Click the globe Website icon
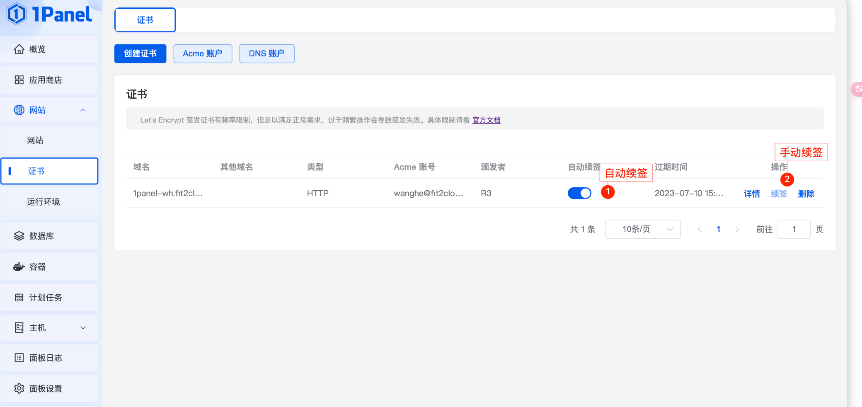The height and width of the screenshot is (407, 862). [x=19, y=110]
